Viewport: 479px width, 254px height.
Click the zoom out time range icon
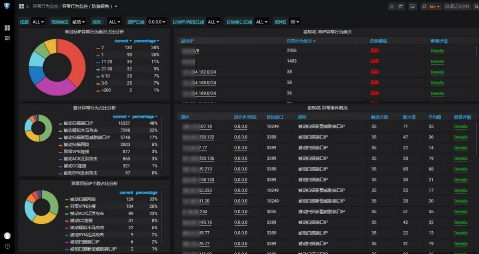tap(476, 7)
